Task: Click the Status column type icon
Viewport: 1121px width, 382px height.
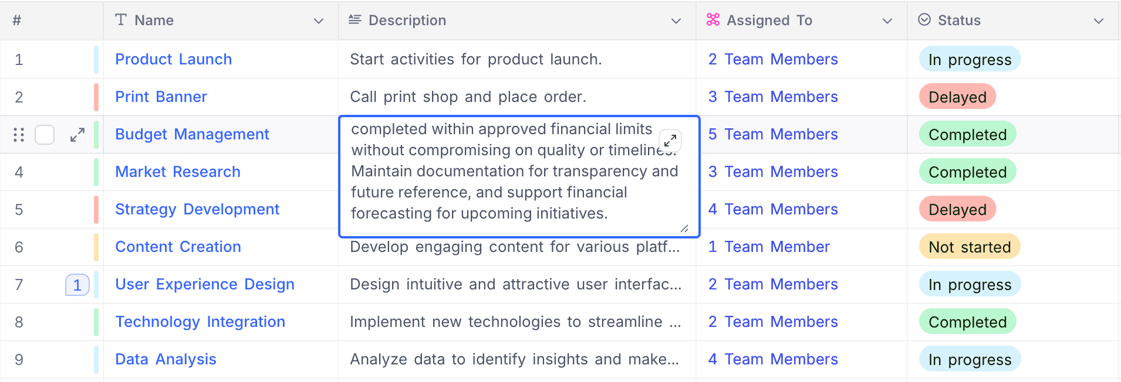Action: click(924, 20)
